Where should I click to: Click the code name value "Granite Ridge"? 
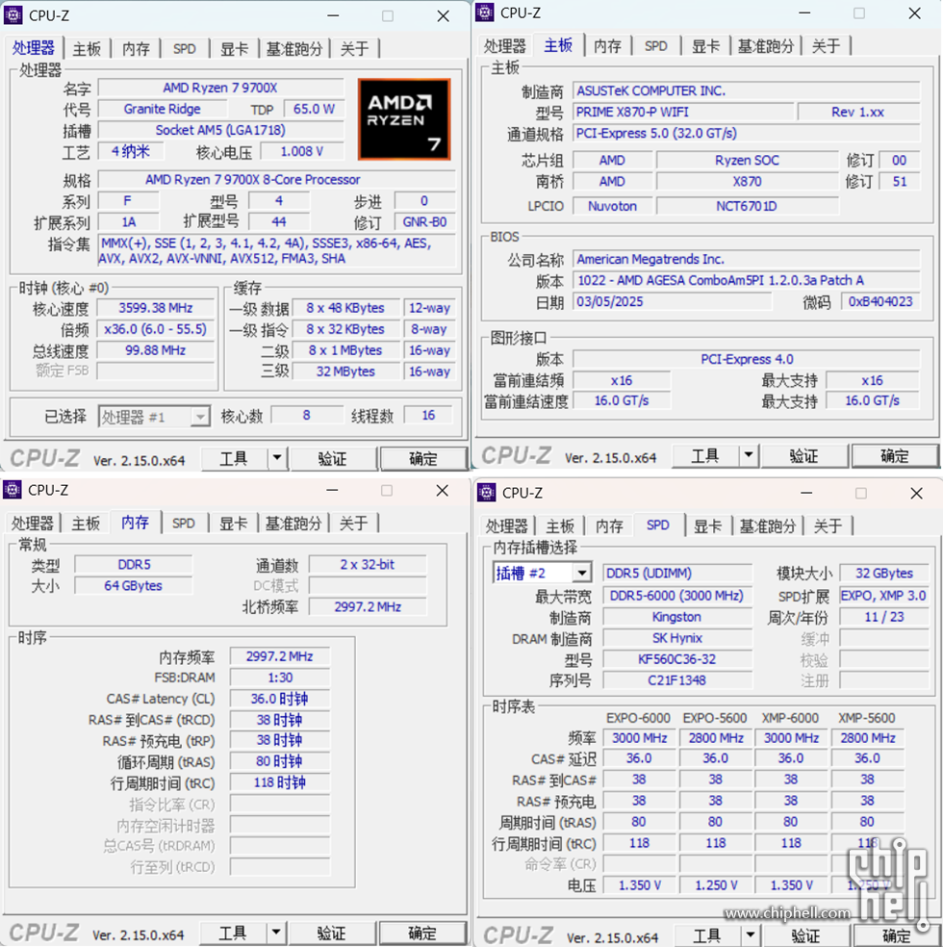(x=163, y=109)
